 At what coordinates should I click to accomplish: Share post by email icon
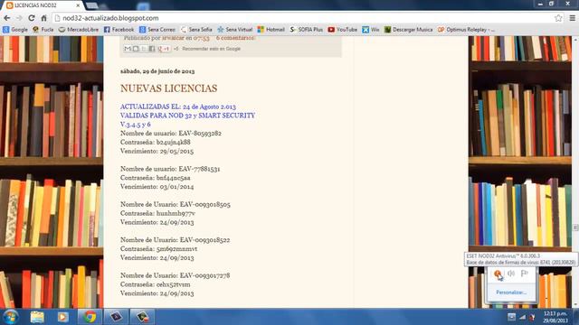pos(128,49)
